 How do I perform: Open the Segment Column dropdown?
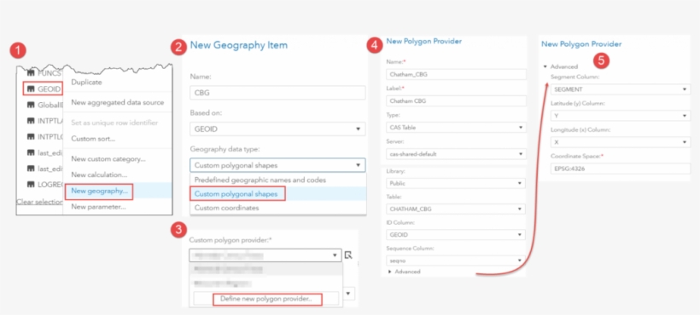tap(620, 89)
